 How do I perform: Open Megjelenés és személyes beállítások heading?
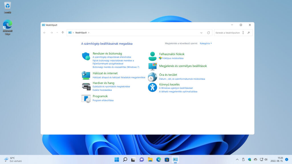(x=183, y=66)
